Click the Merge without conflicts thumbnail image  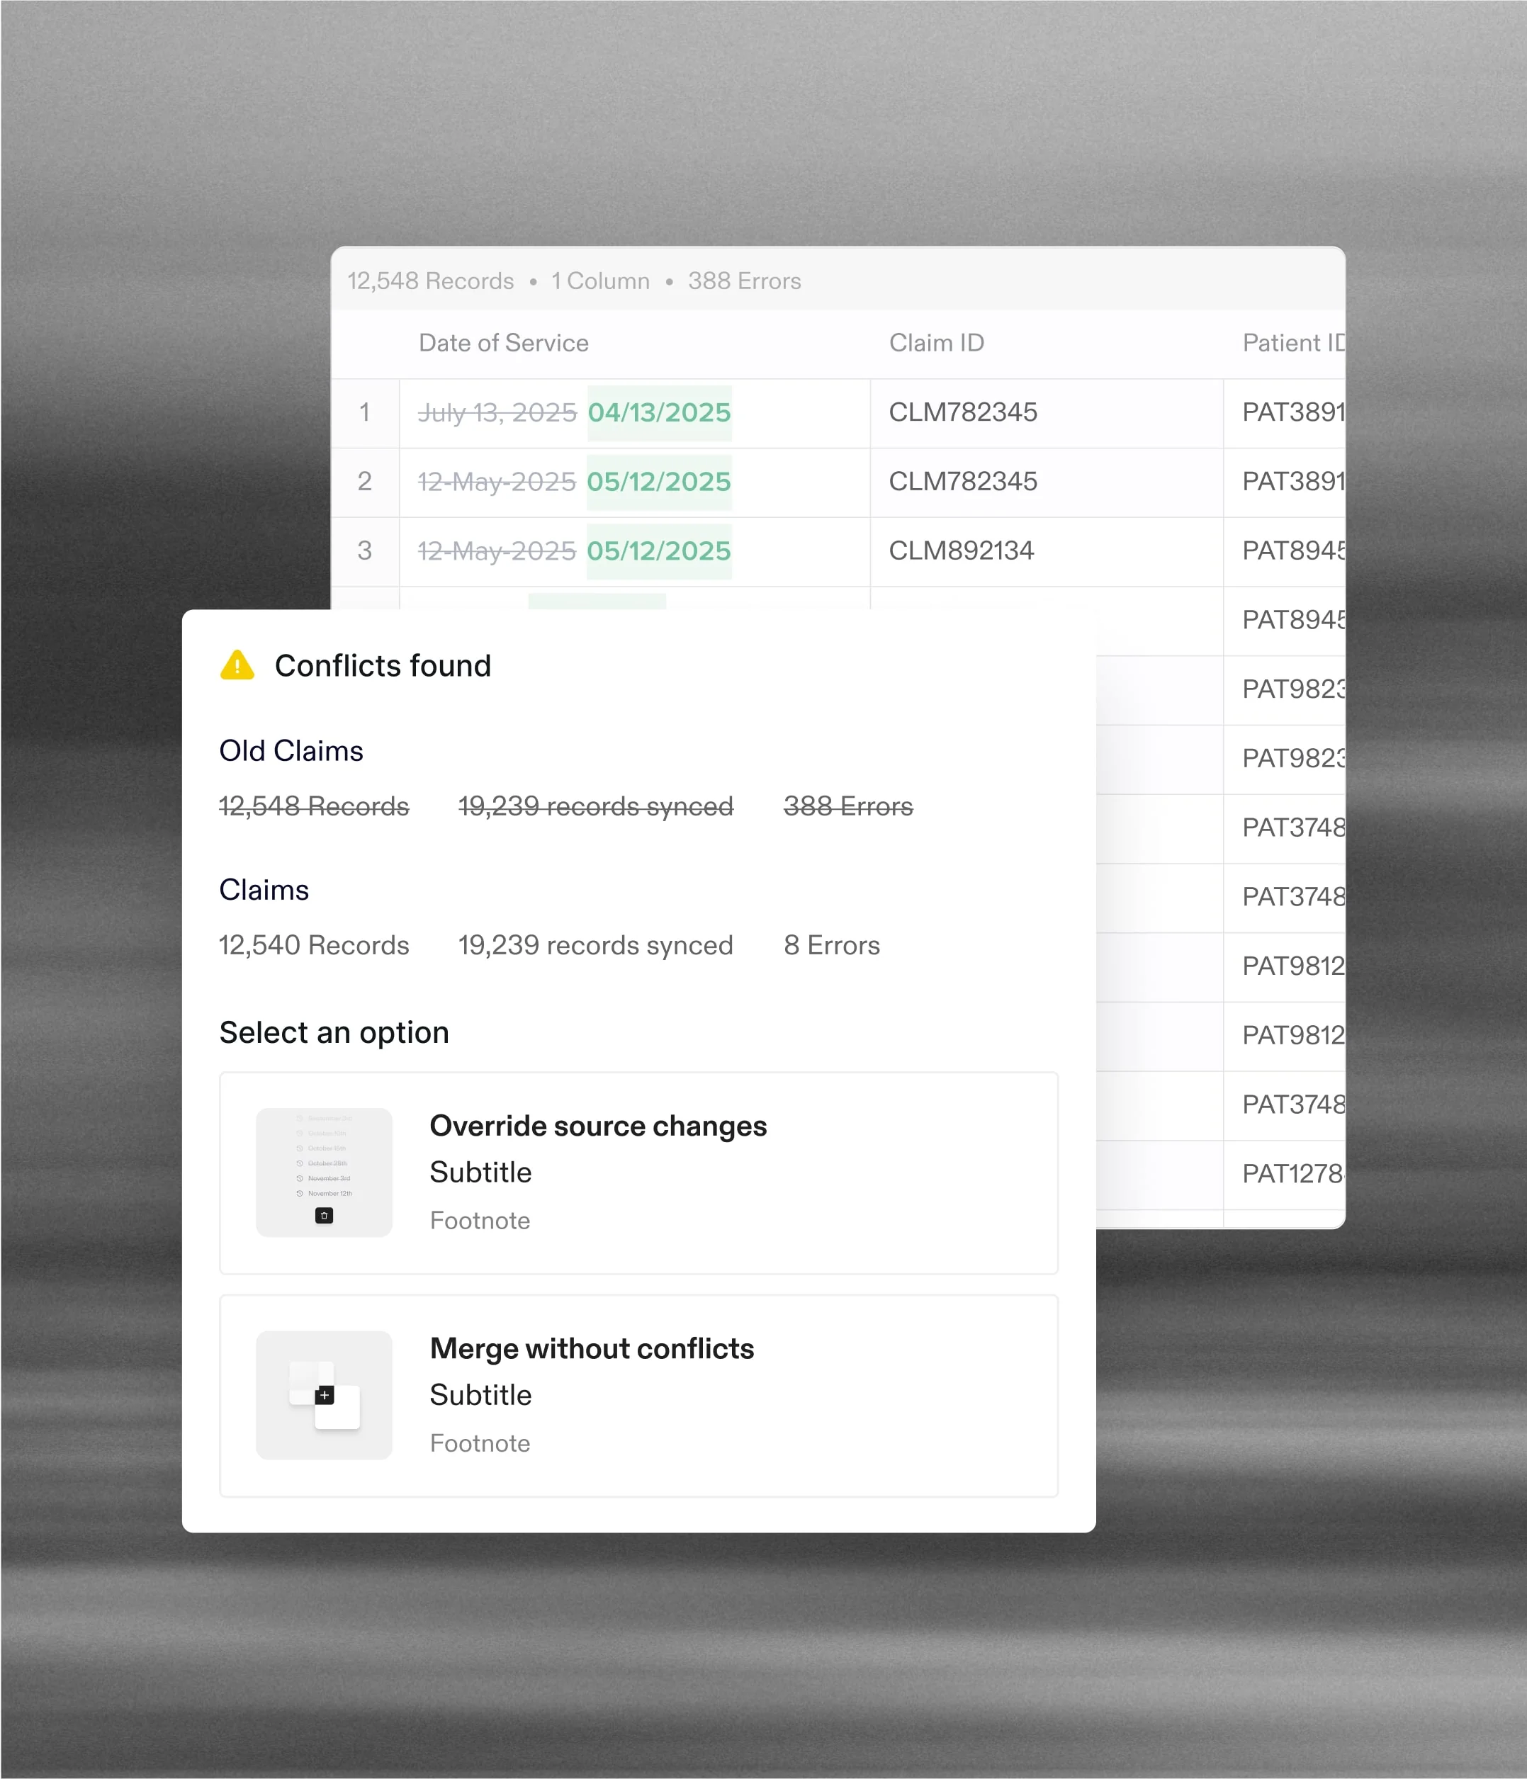tap(324, 1395)
